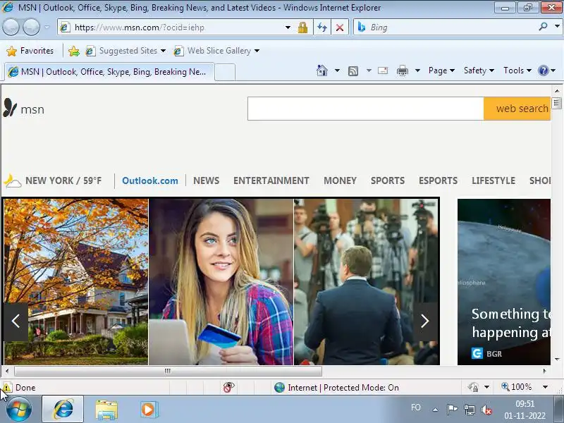564x423 pixels.
Task: Click the weather moon cloud icon
Action: [x=13, y=181]
